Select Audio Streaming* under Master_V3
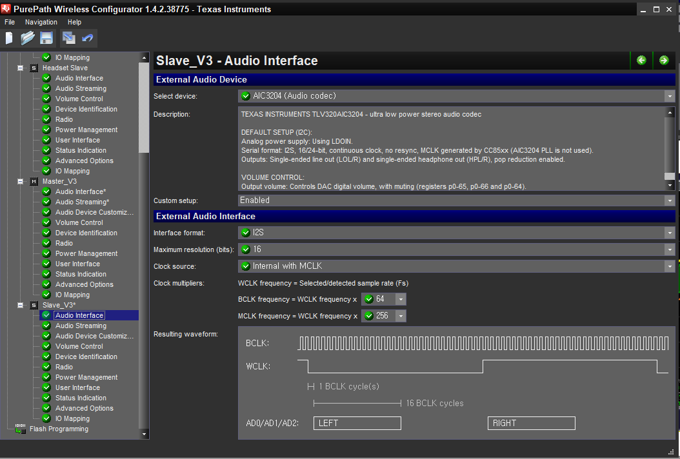Viewport: 680px width, 459px height. (82, 202)
